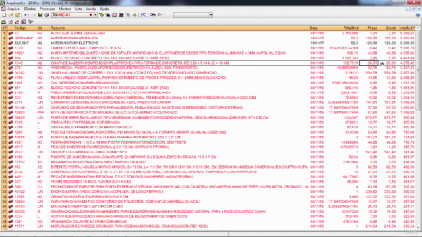The height and width of the screenshot is (237, 422).
Task: Open the Ajuda menu
Action: pyautogui.click(x=104, y=9)
